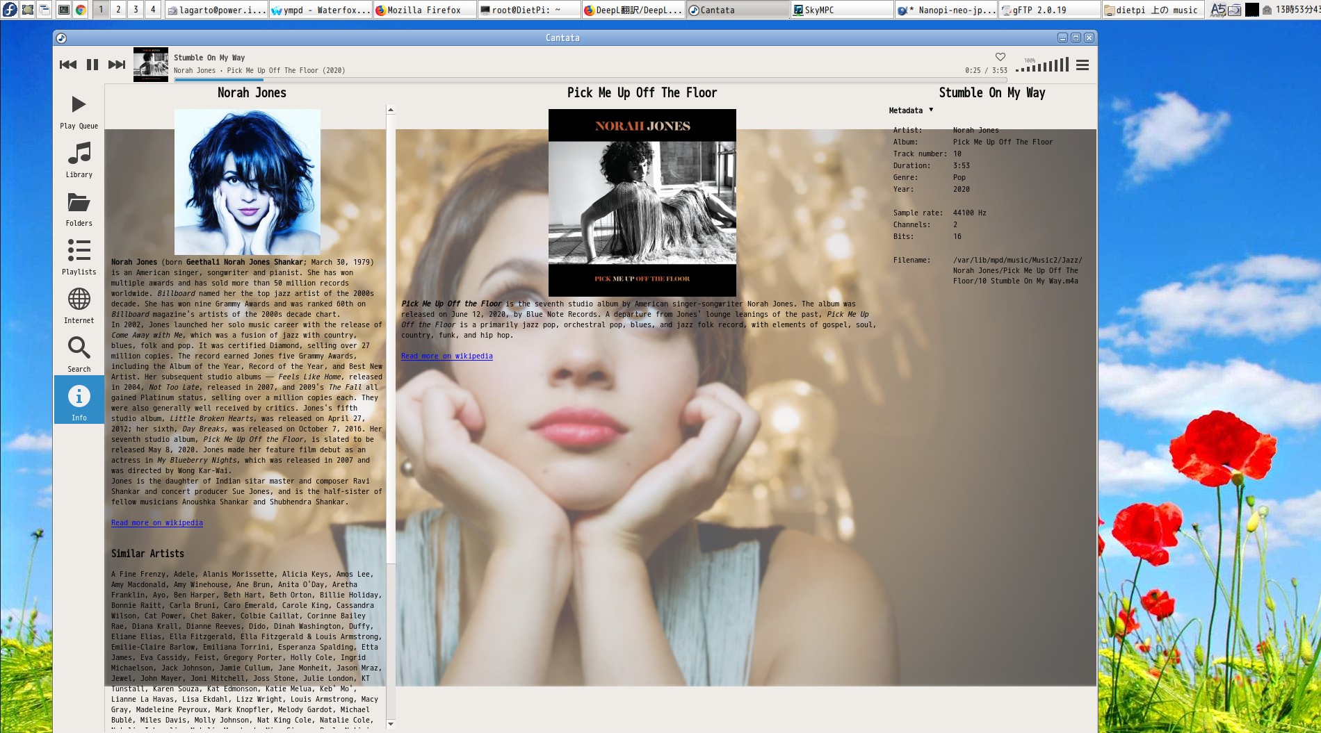The image size is (1321, 733).
Task: Toggle the heart favorite icon
Action: (x=1000, y=57)
